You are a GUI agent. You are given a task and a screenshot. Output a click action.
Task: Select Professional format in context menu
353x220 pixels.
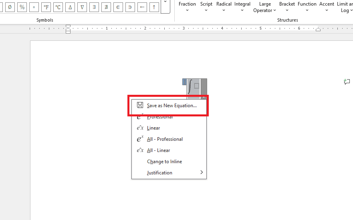[169, 117]
